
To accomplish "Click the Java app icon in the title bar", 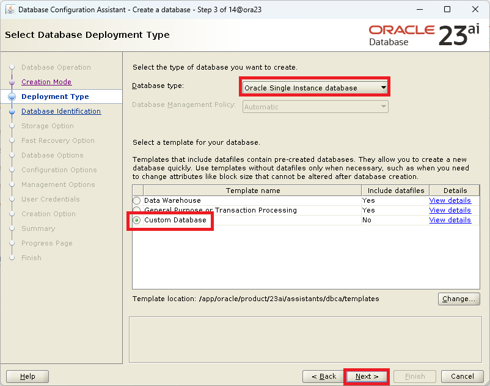I will (10, 9).
